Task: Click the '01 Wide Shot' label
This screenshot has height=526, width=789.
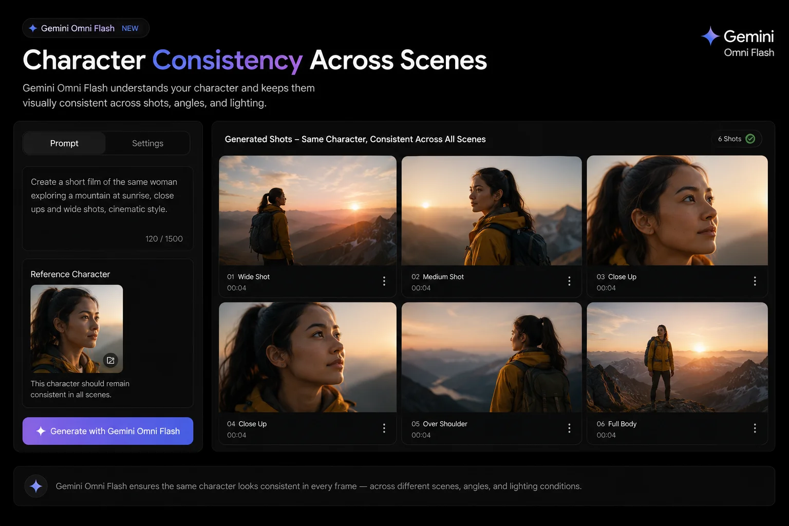Action: [248, 277]
